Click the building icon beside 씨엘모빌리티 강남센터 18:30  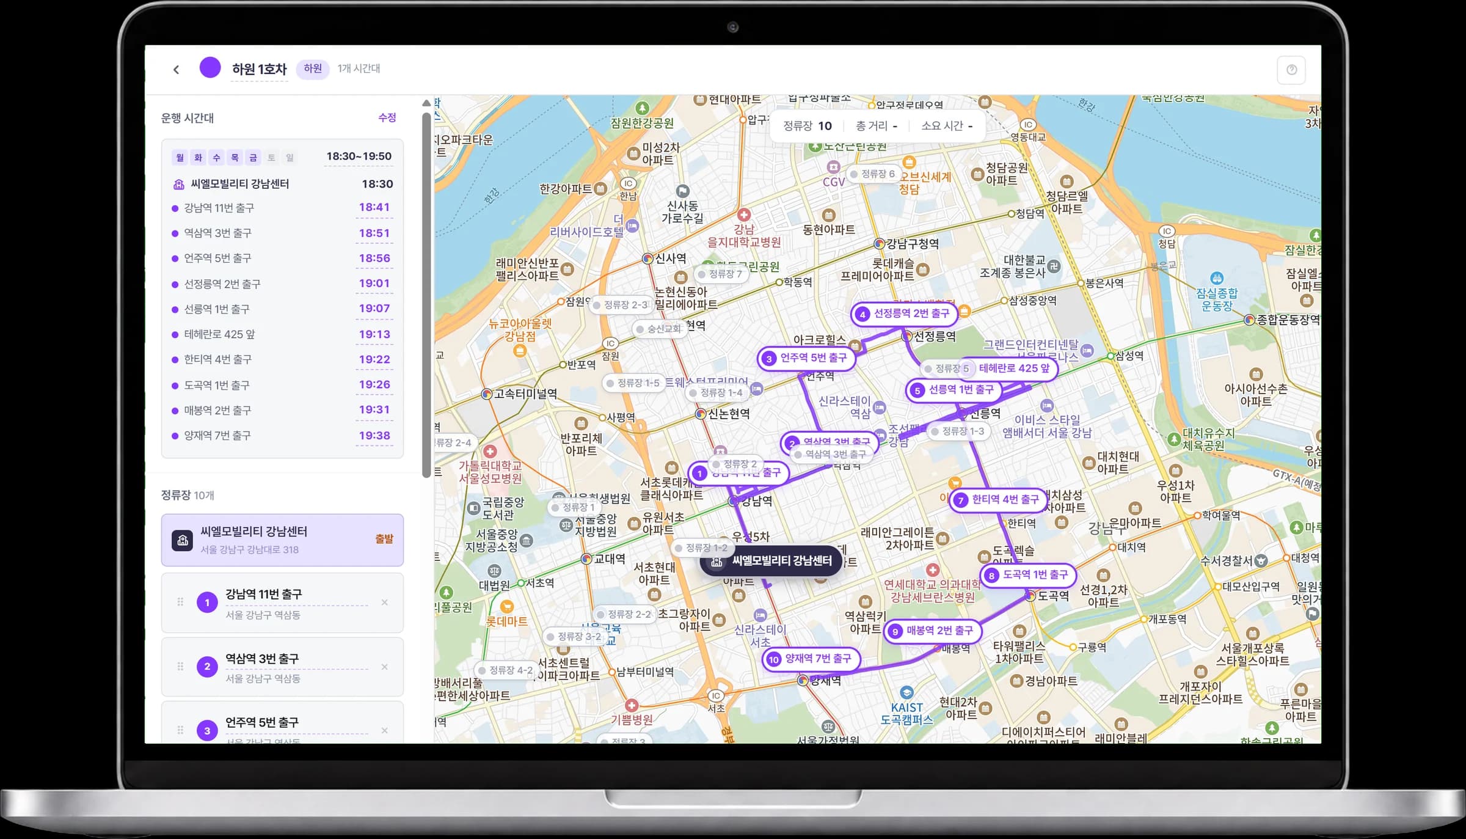[179, 184]
